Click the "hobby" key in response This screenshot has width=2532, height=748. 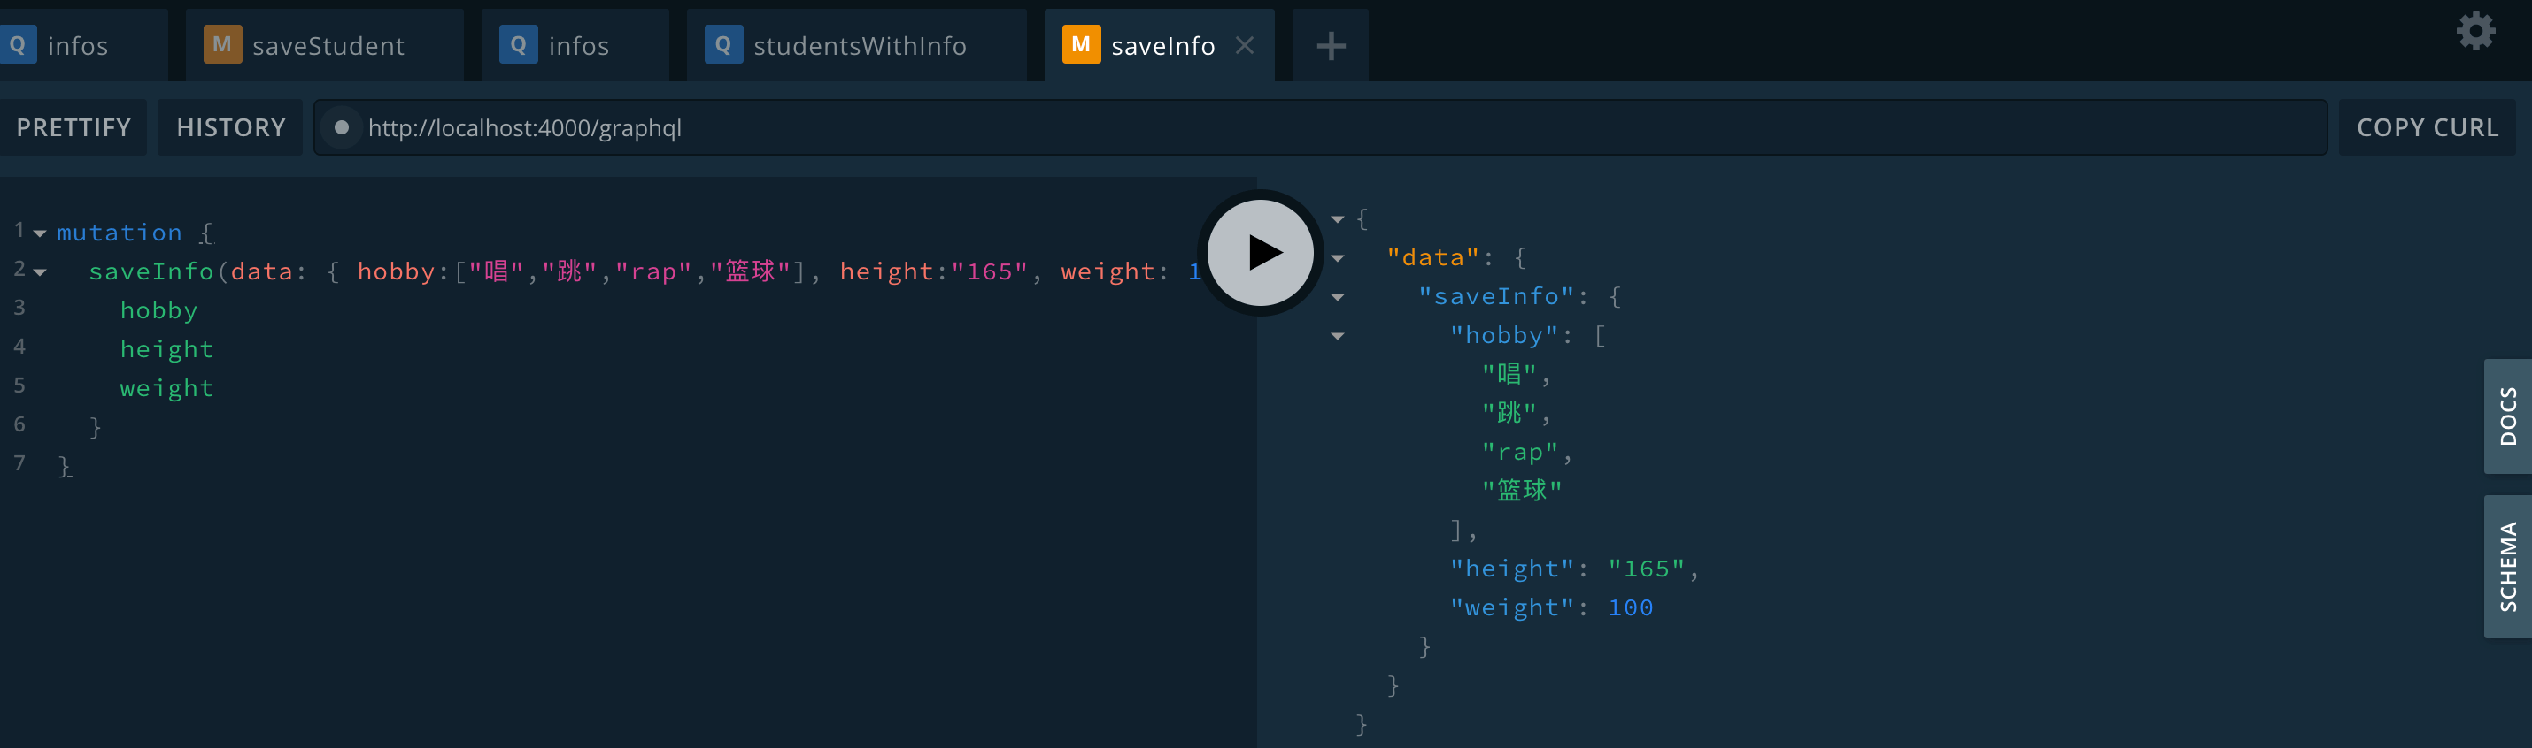click(1504, 335)
